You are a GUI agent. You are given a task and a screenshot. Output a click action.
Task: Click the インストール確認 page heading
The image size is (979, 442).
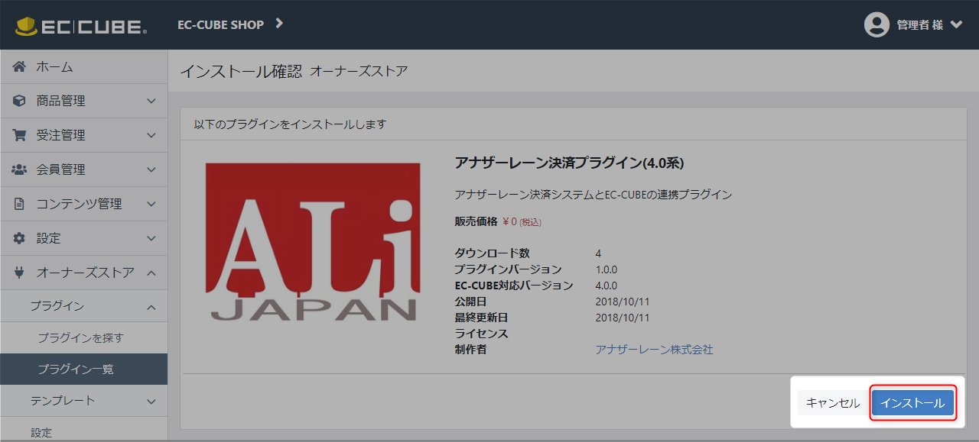point(241,71)
